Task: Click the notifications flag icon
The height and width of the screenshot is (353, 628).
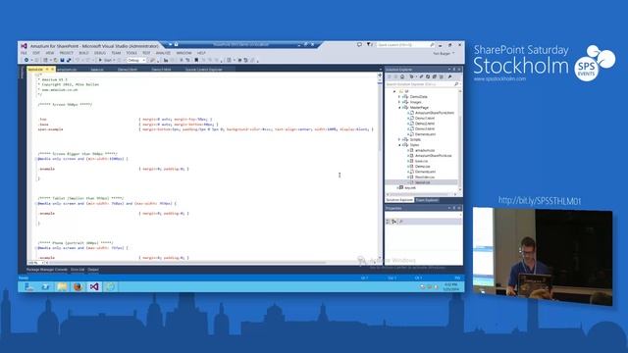Action: tap(369, 45)
